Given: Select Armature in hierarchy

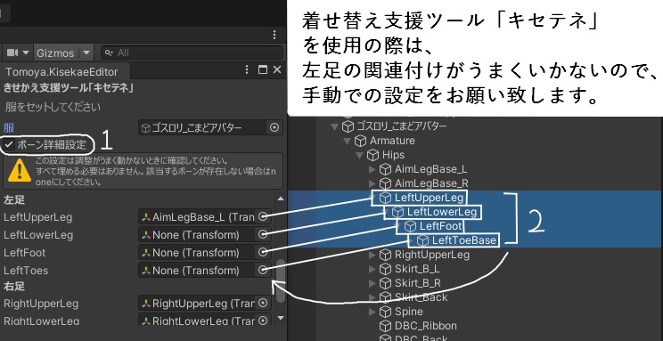Looking at the screenshot, I should tap(392, 141).
